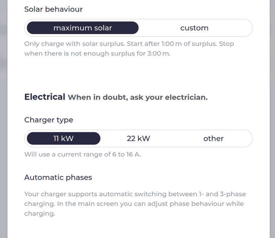Image resolution: width=275 pixels, height=238 pixels.
Task: Click the "Charger type" label
Action: (x=48, y=120)
